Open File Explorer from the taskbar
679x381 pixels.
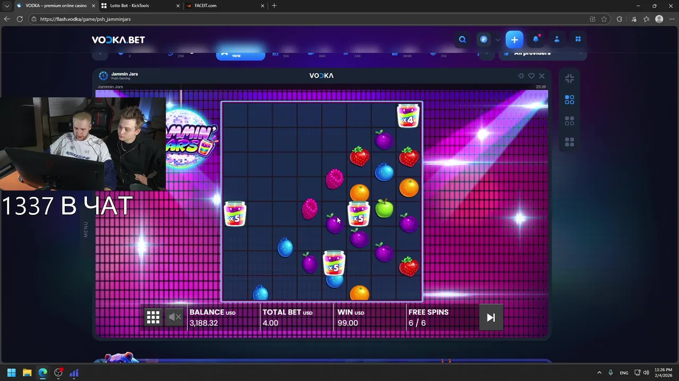click(27, 373)
